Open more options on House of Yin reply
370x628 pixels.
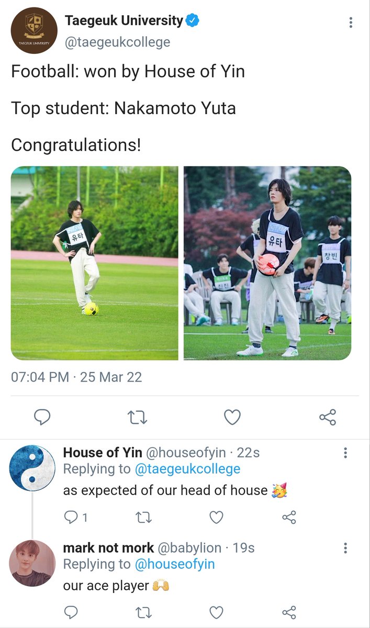coord(345,453)
